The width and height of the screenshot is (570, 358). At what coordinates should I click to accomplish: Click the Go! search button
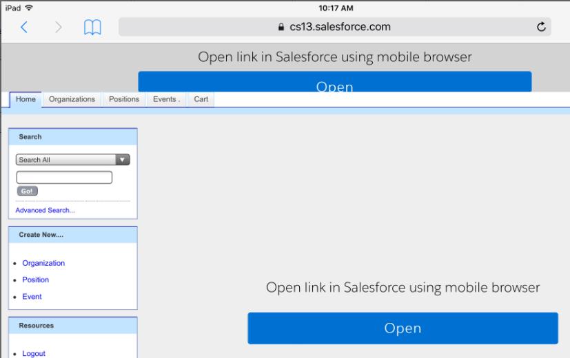28,191
